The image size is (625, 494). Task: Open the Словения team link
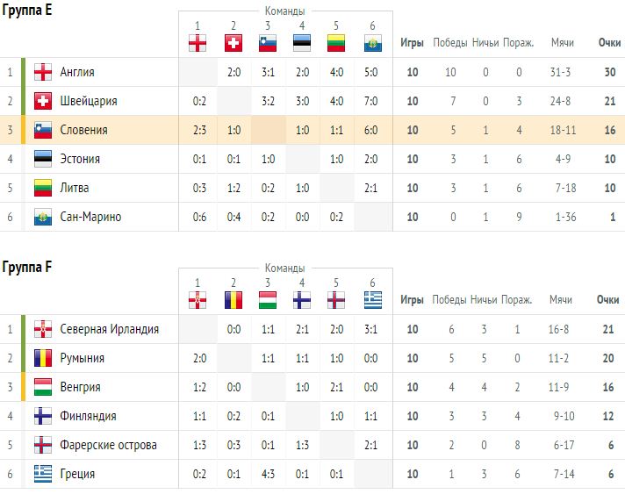click(83, 130)
